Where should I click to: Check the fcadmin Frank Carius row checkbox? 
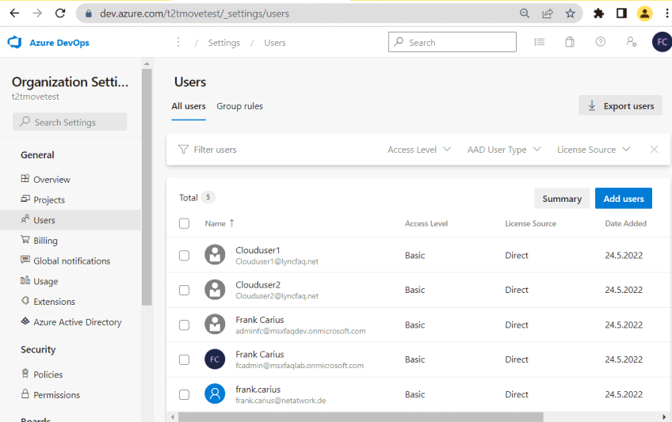click(185, 359)
